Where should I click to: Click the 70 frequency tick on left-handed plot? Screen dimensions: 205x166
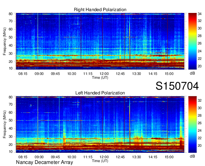[x=11, y=104]
